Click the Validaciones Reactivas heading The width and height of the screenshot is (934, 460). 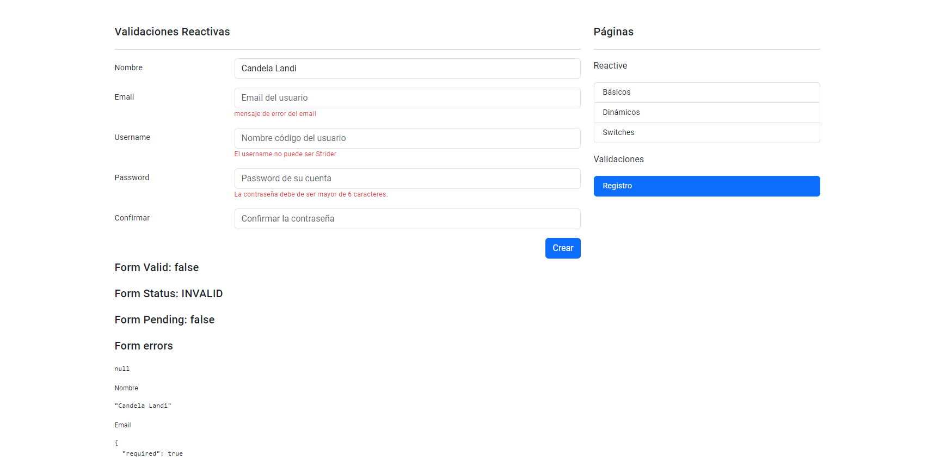172,32
